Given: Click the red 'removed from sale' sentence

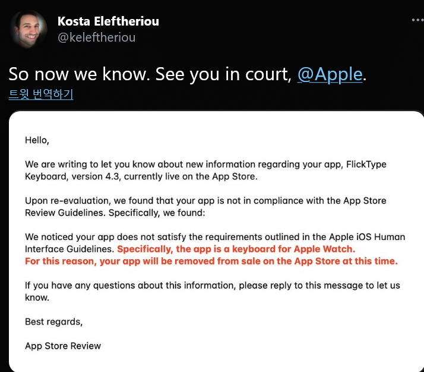Looking at the screenshot, I should [x=211, y=261].
